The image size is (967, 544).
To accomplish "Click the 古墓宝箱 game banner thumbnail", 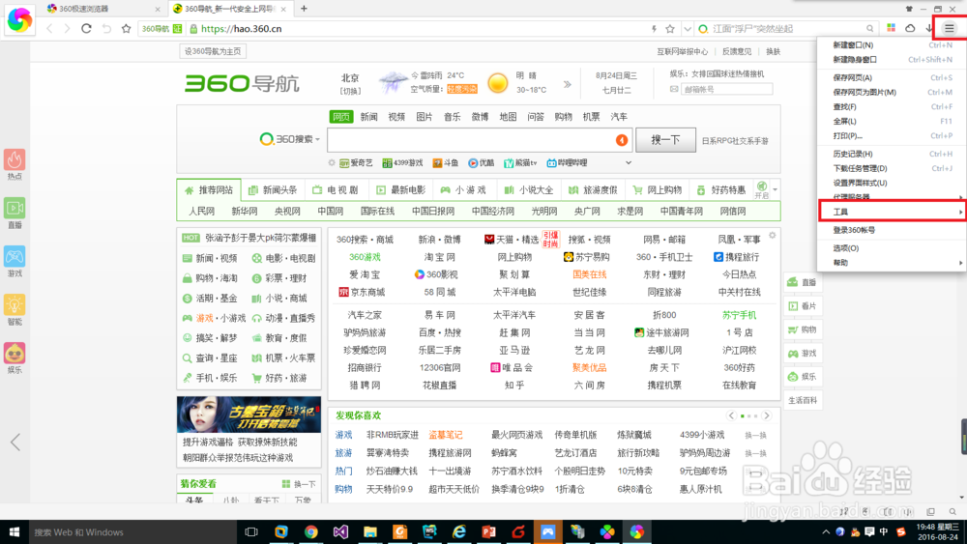I will (249, 414).
